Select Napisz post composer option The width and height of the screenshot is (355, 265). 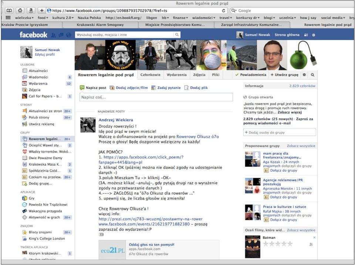click(x=93, y=87)
